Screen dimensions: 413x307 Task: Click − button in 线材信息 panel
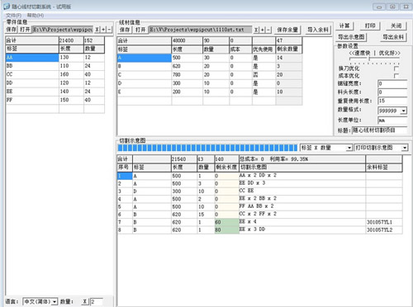(x=268, y=30)
